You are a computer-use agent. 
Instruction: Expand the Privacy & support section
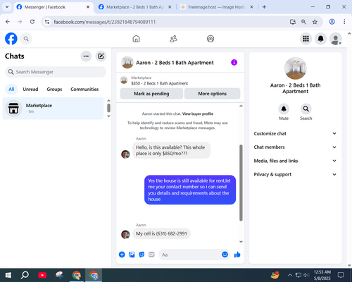(x=295, y=174)
